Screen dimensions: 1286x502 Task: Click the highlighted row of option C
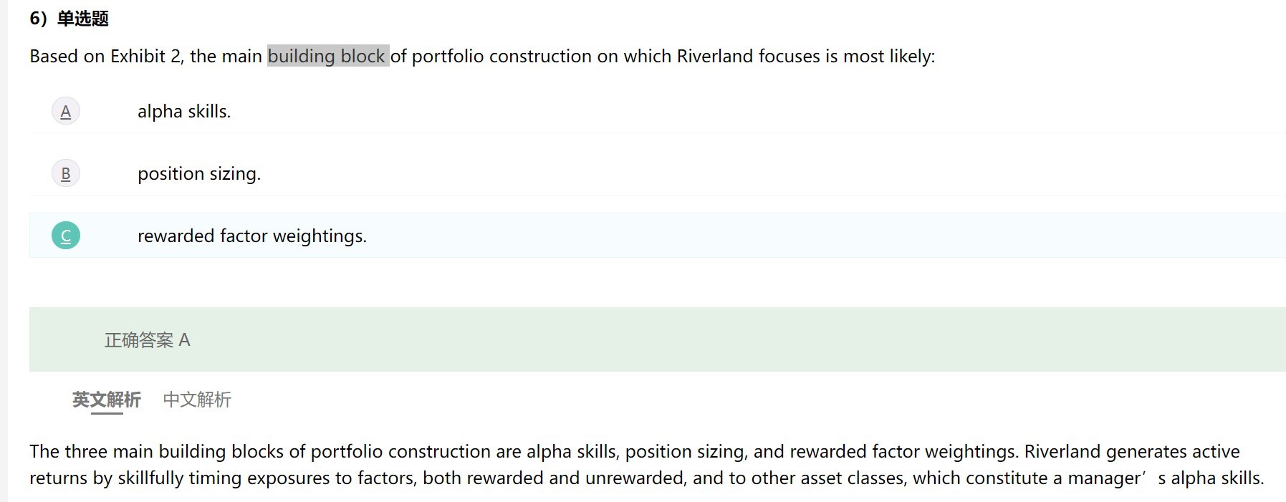658,236
